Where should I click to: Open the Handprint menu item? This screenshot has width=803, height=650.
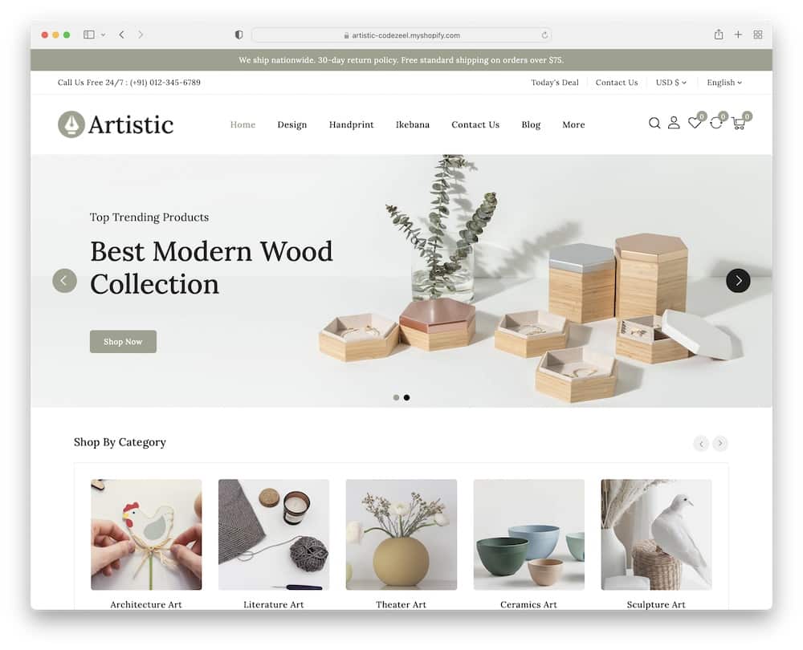coord(352,125)
